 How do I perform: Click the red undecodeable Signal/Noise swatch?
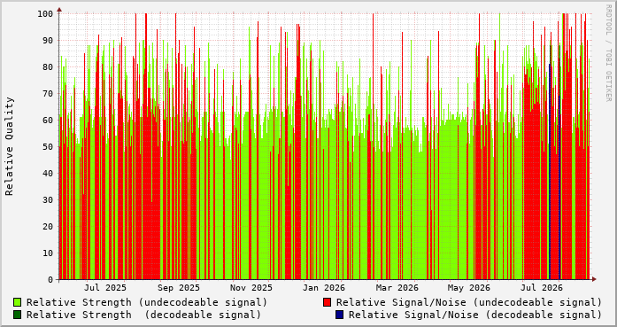pos(327,302)
